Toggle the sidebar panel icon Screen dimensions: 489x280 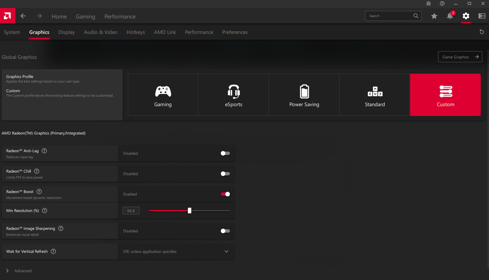(482, 16)
